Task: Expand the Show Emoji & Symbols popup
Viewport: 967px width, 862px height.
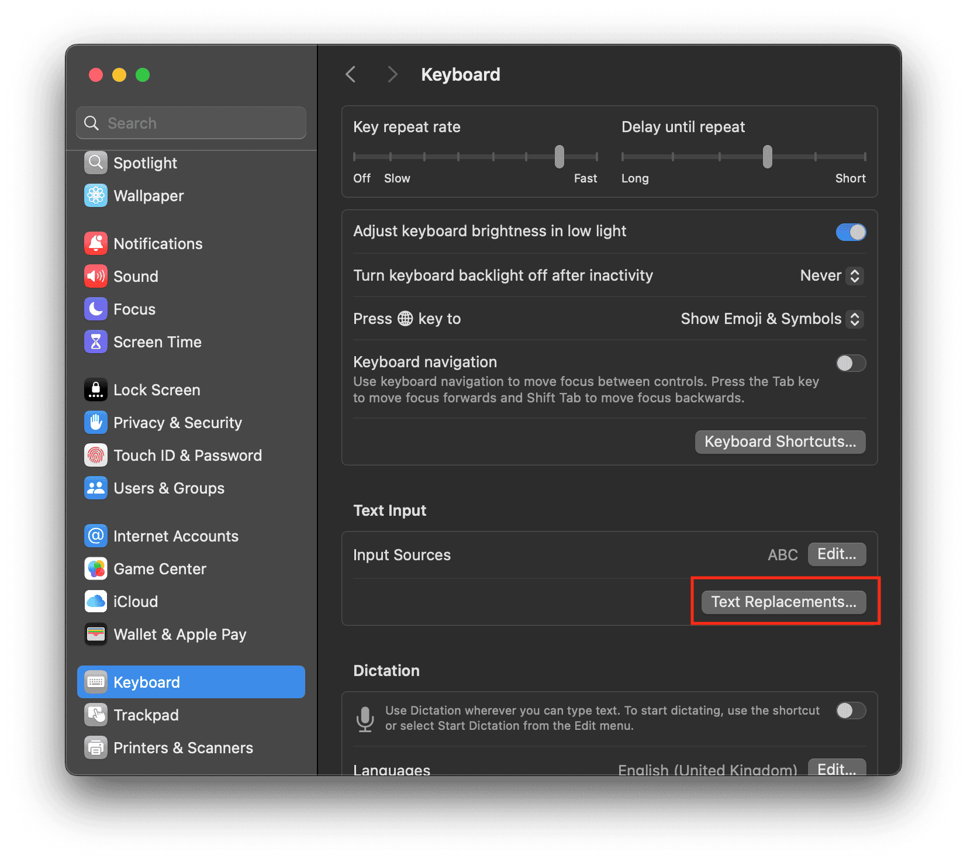Action: pos(771,319)
